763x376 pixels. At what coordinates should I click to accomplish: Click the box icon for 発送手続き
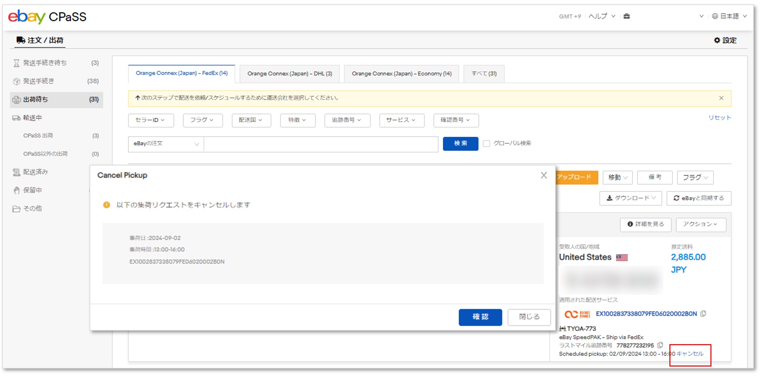tap(16, 81)
